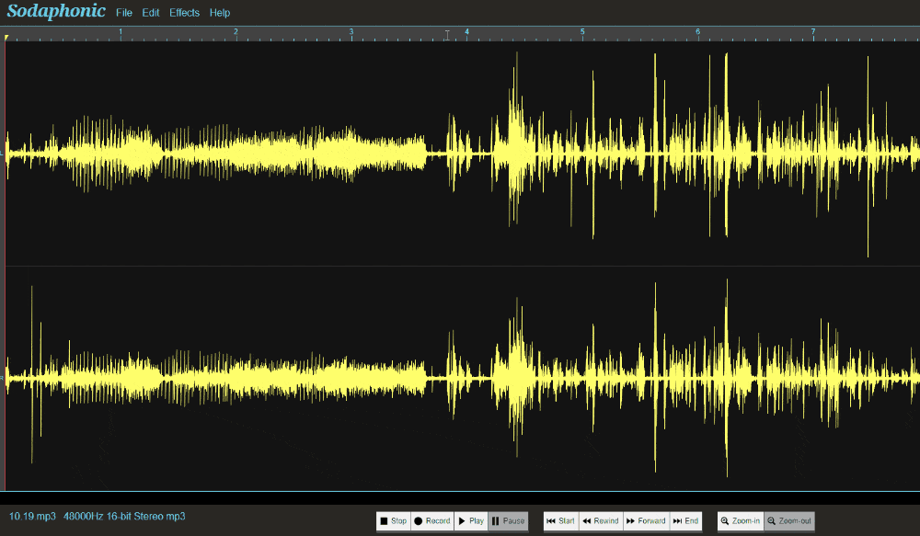Screen dimensions: 920x536
Task: Select the yellow playhead marker at timeline start
Action: point(6,38)
